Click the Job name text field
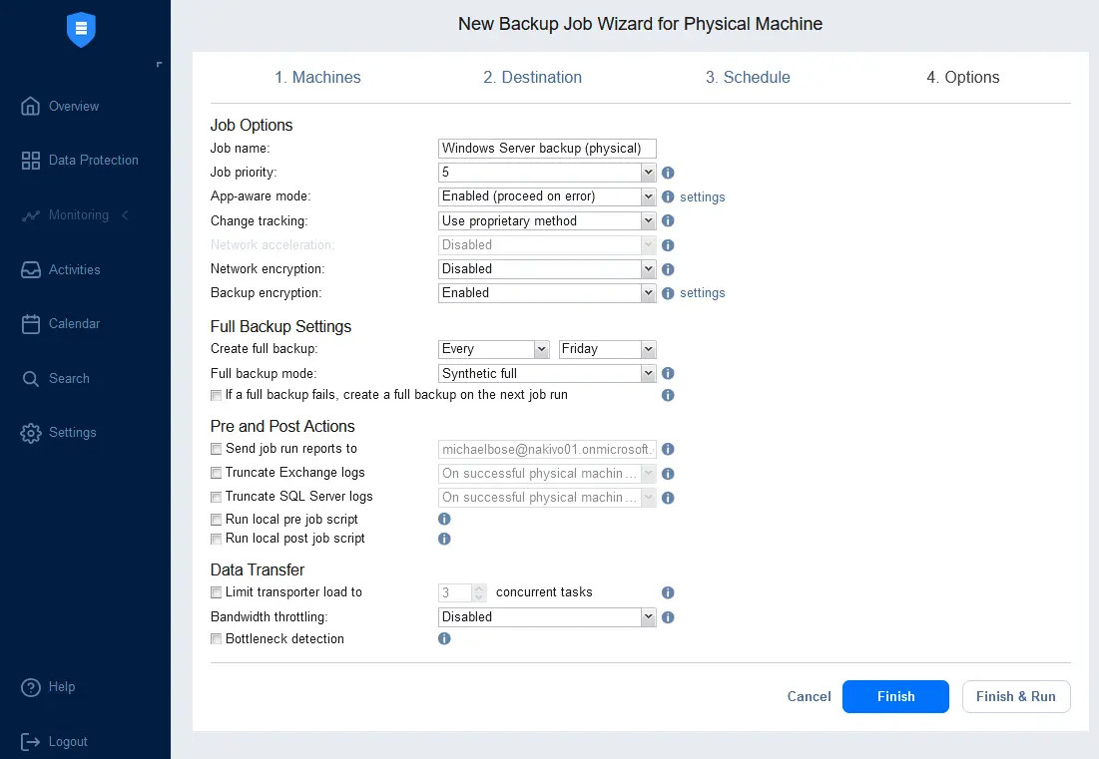The image size is (1099, 759). (x=547, y=149)
